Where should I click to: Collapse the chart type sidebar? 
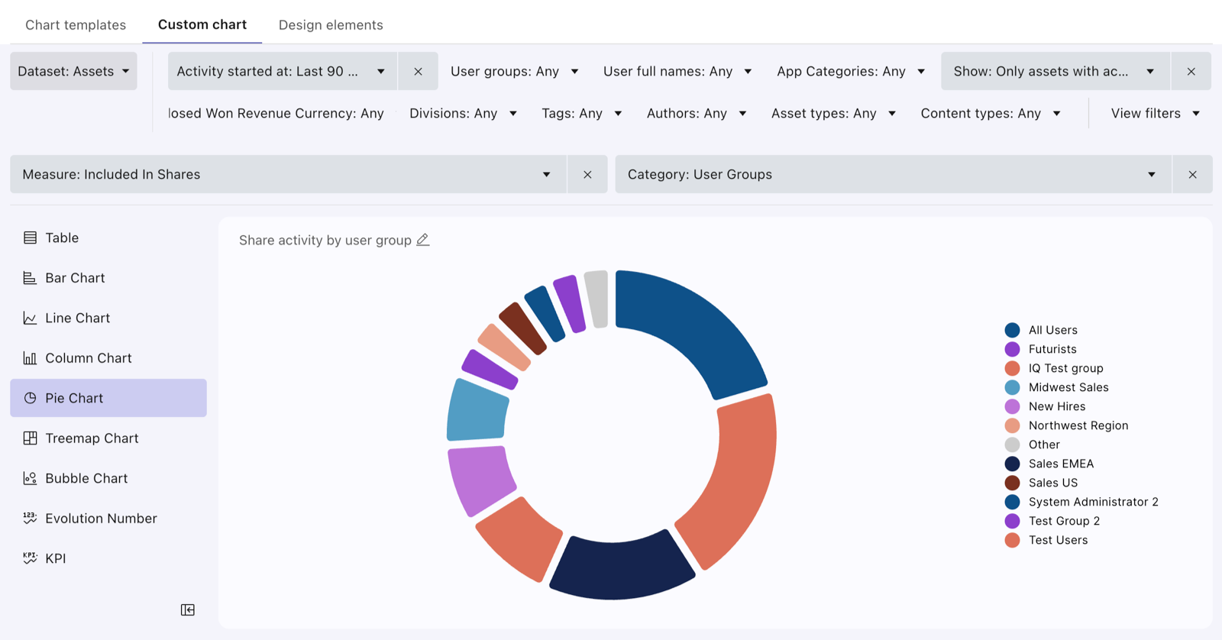(188, 609)
